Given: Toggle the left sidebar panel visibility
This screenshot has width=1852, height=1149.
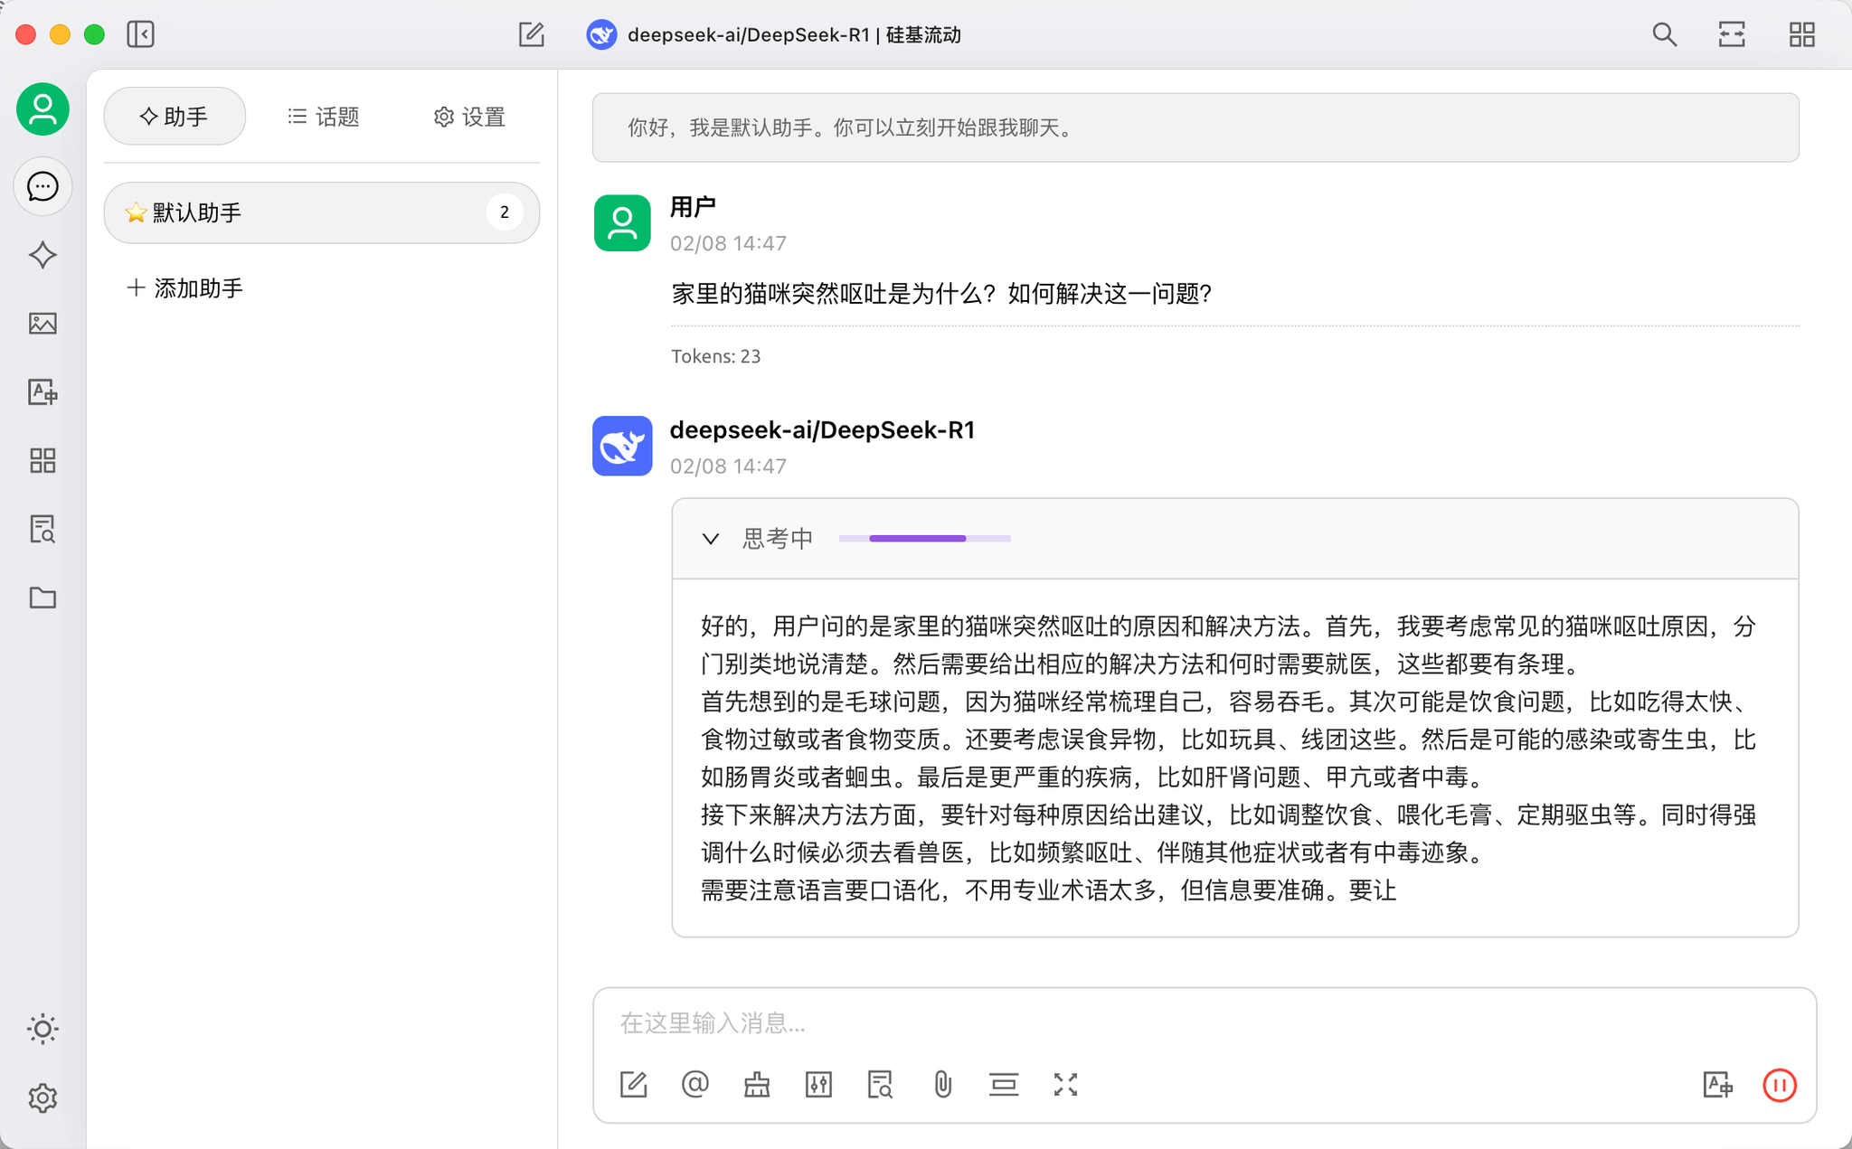Looking at the screenshot, I should (140, 34).
